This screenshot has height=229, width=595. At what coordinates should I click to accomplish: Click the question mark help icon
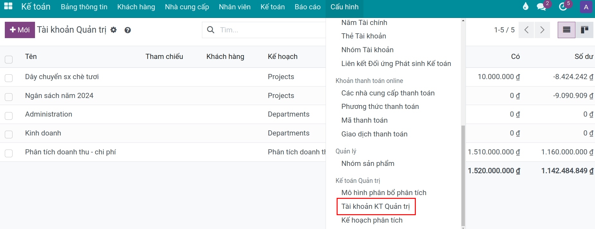[127, 30]
